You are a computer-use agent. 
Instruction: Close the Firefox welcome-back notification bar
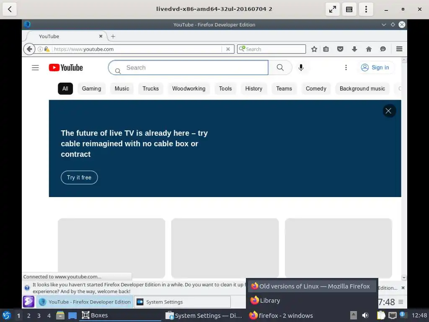(403, 288)
